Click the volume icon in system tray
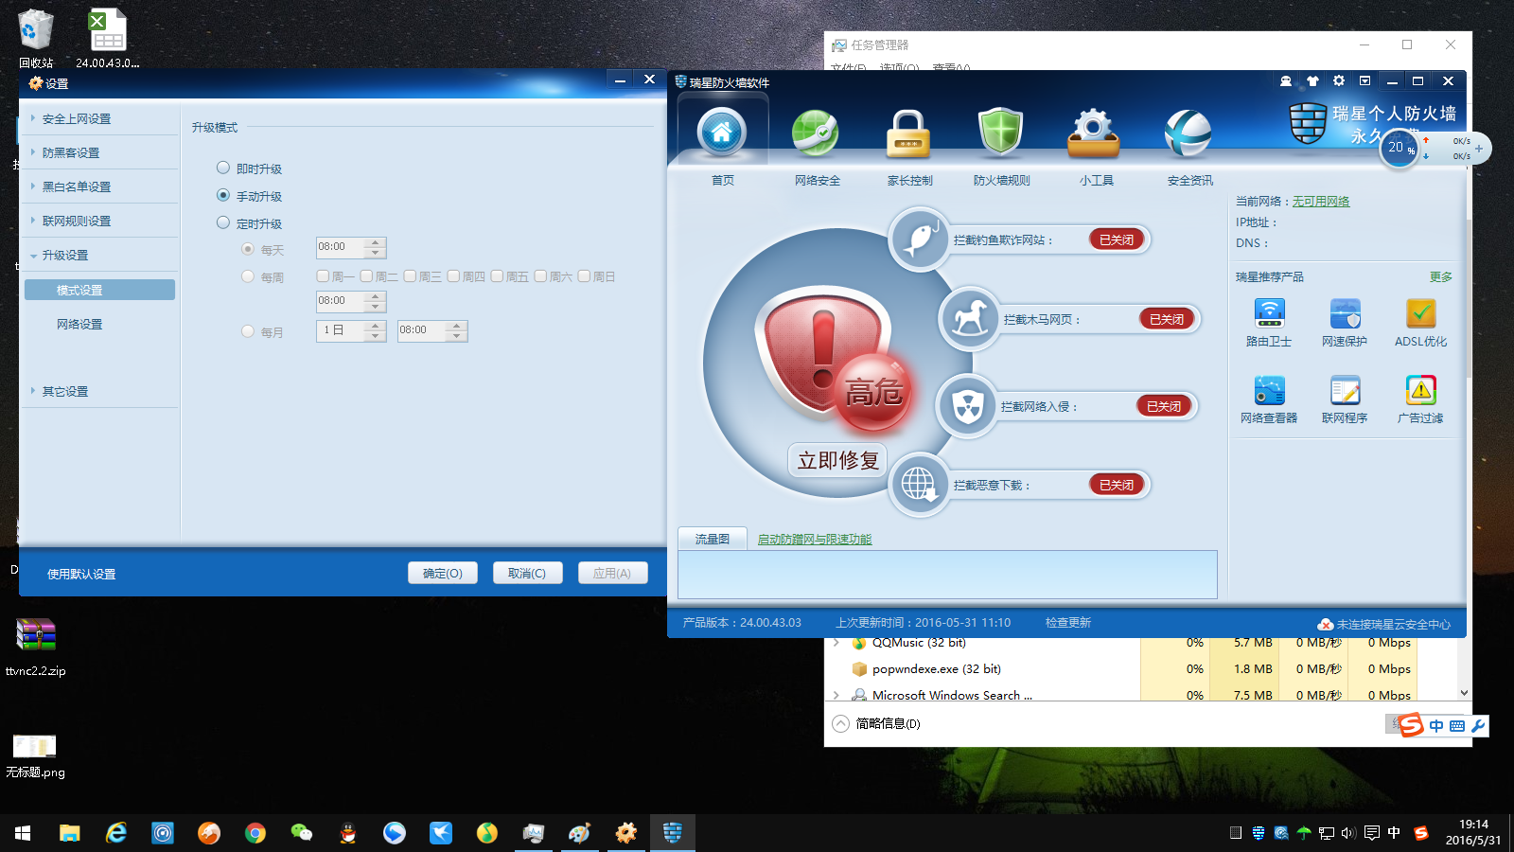The height and width of the screenshot is (852, 1514). 1348,833
